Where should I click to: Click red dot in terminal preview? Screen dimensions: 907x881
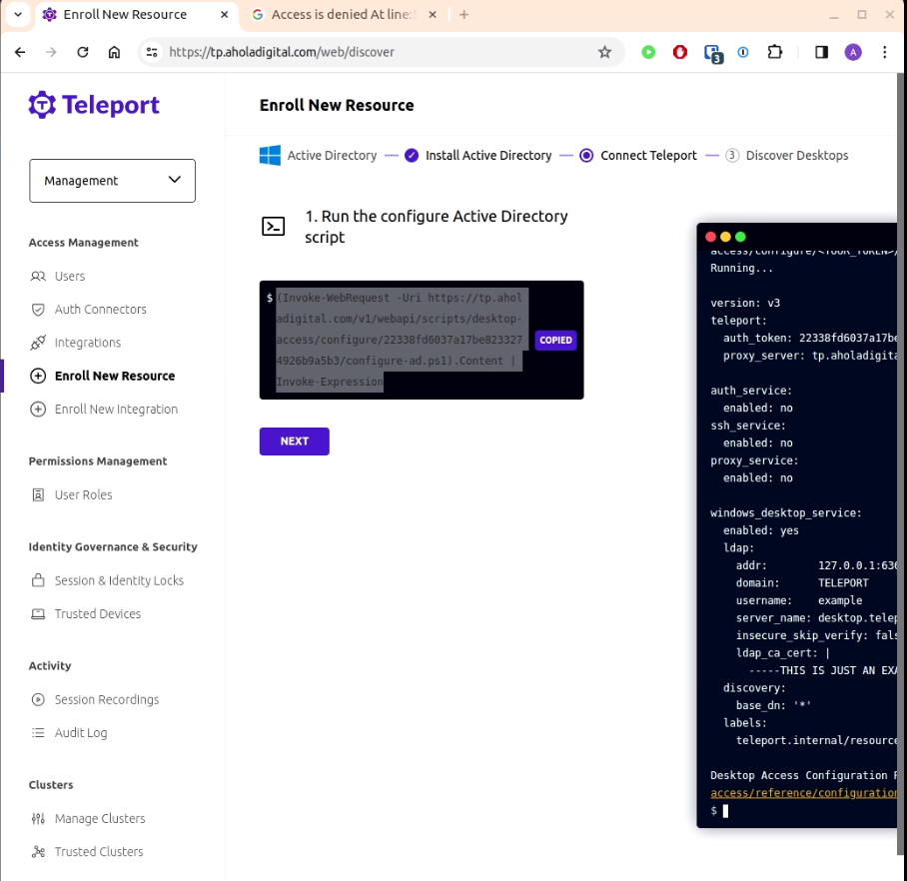click(x=711, y=237)
